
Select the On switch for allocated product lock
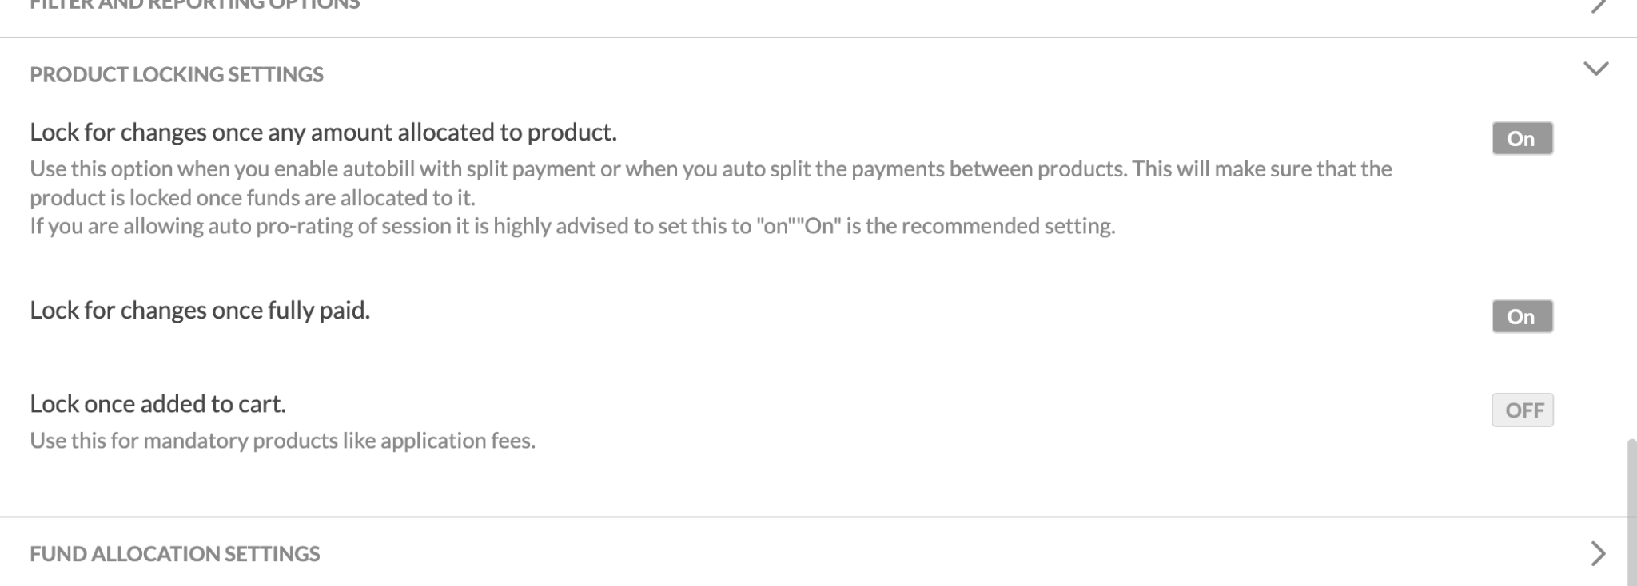(1522, 137)
